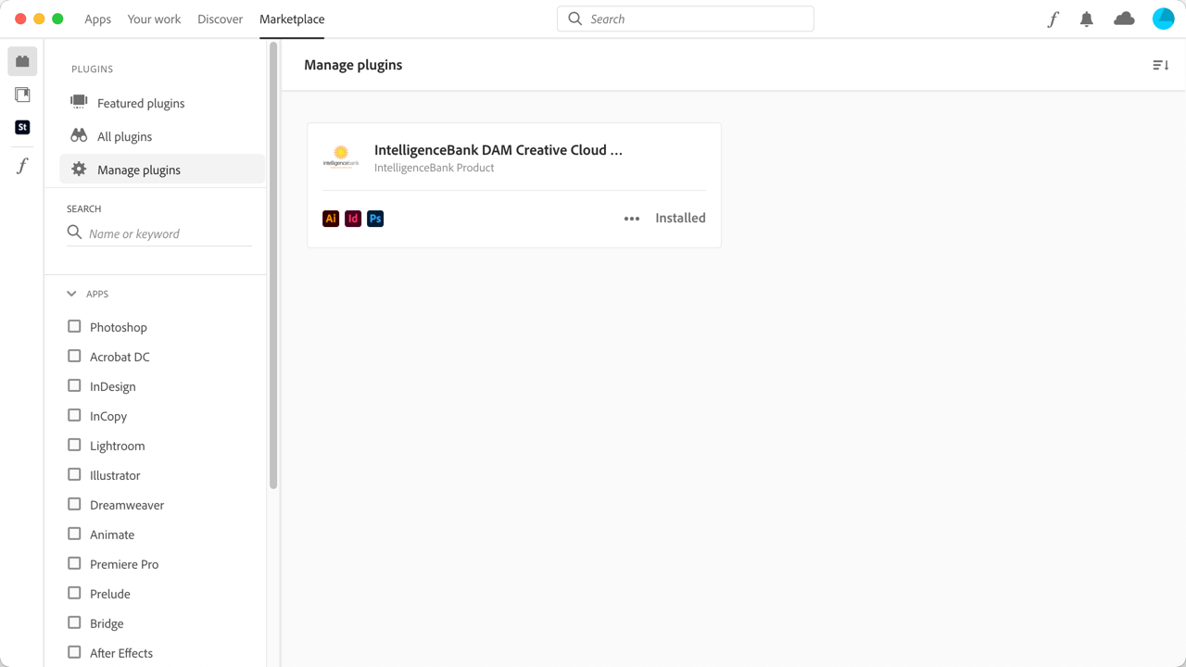1186x667 pixels.
Task: Click the magnifier icon in top search bar
Action: point(575,19)
